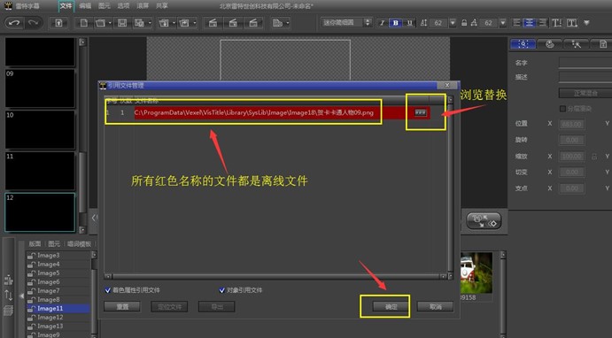The height and width of the screenshot is (338, 612).
Task: Select the thumbnail slot numbered 09
Action: 40,88
